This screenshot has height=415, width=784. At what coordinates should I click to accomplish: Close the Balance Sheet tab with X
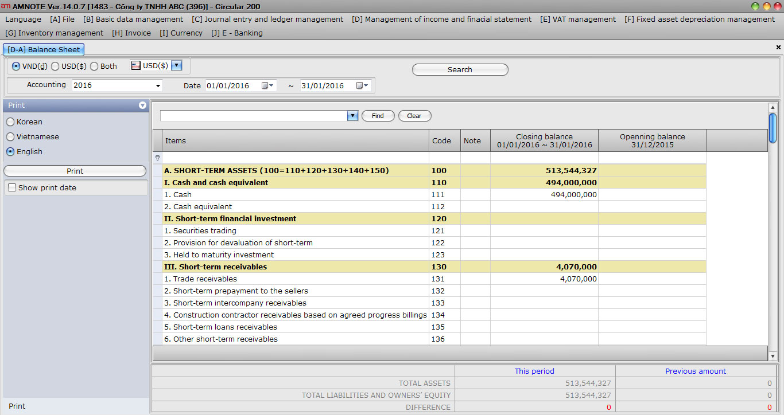point(778,48)
